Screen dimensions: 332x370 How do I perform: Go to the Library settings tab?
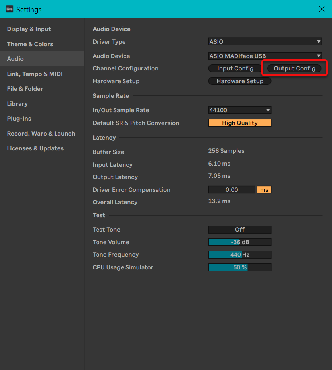tap(17, 104)
